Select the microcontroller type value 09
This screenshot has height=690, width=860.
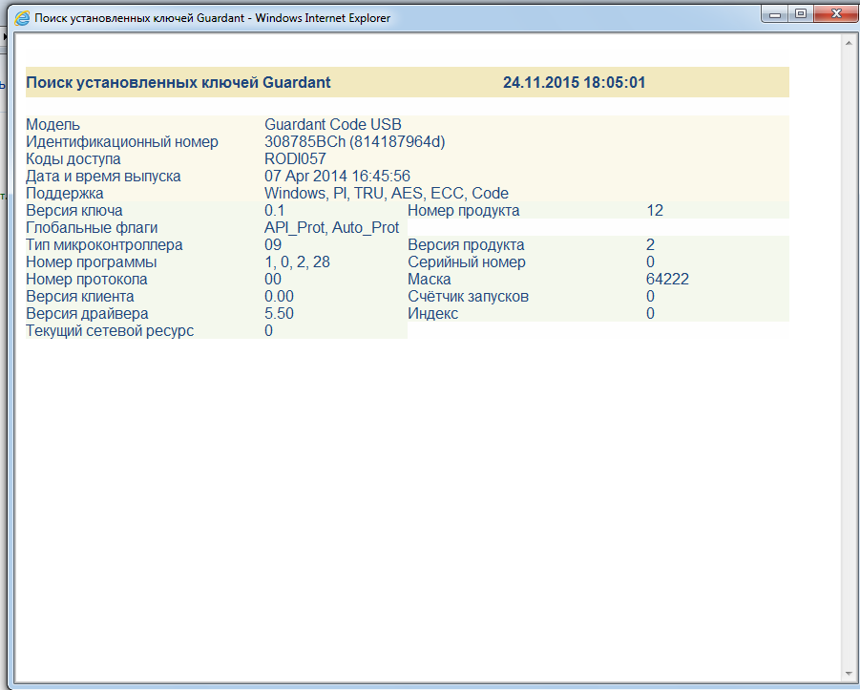tap(273, 245)
